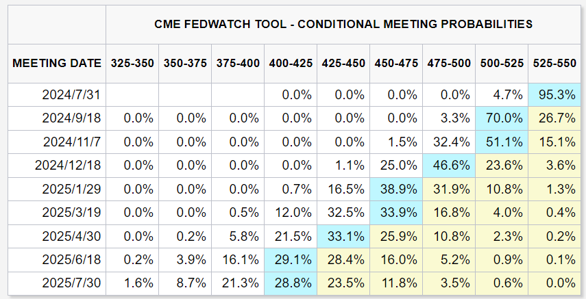Screen dimensions: 586x299
Task: Select the 475-500 column header
Action: [x=449, y=63]
